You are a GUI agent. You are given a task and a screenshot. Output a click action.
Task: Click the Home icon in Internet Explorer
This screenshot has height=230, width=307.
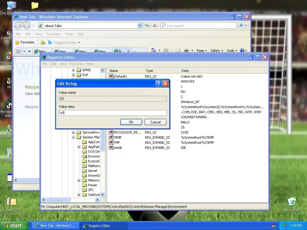(153, 50)
